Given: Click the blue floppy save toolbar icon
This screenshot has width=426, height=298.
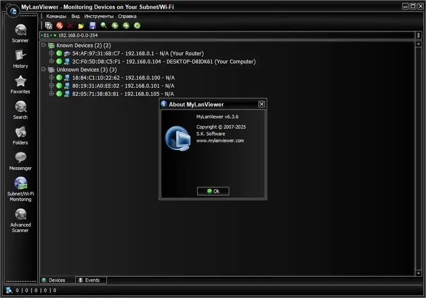Looking at the screenshot, I should 93,26.
